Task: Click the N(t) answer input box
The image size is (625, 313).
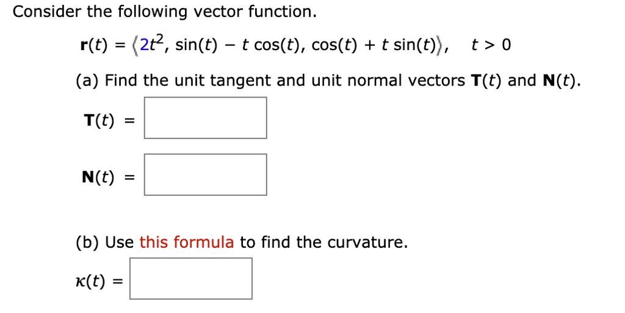Action: tap(205, 175)
